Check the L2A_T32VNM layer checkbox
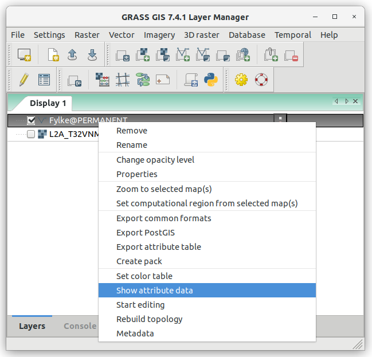Screen dimensions: 372x357 (31, 134)
